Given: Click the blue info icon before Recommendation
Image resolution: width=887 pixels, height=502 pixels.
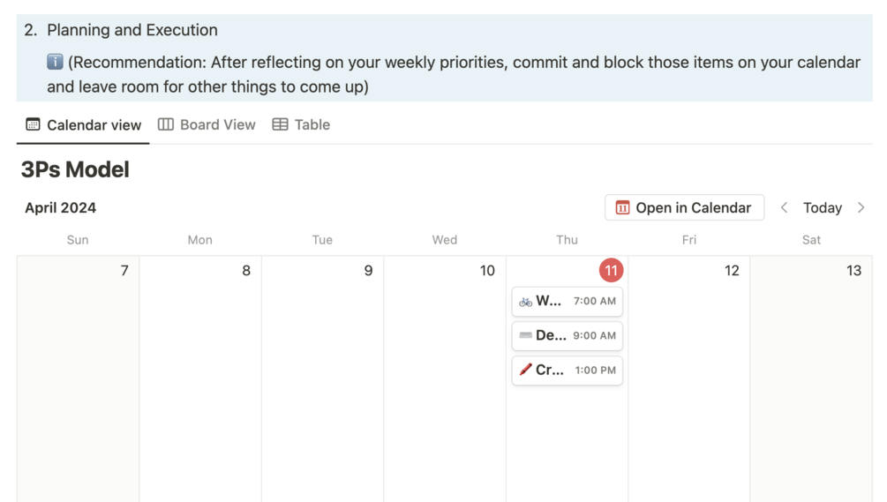Looking at the screenshot, I should point(55,62).
